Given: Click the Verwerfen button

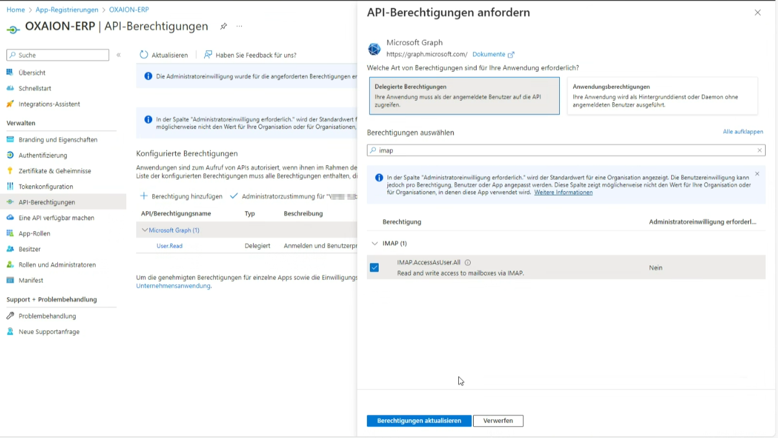Looking at the screenshot, I should 498,421.
